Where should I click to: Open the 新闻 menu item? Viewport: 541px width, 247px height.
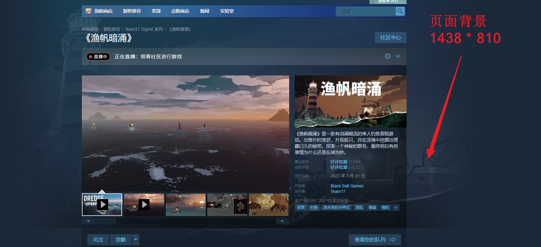[x=204, y=11]
